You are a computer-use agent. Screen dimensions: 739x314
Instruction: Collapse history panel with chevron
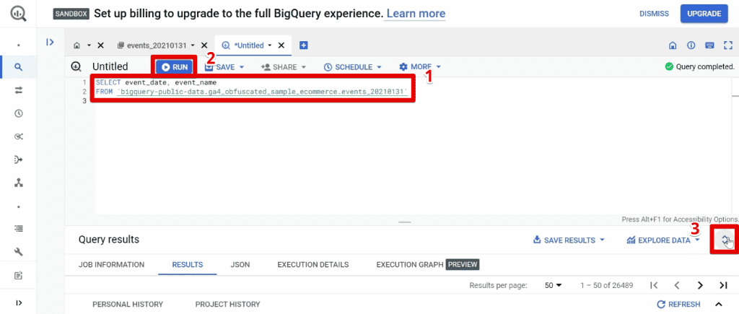[719, 304]
